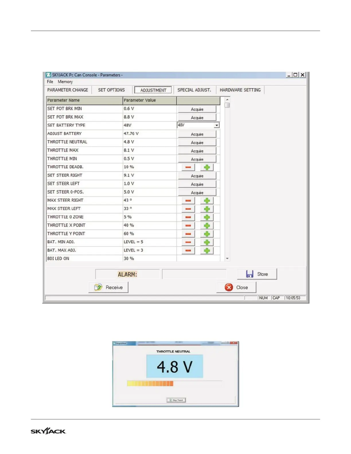The image size is (351, 454).
Task: Click the throttle voltage progress bar
Action: pyautogui.click(x=174, y=383)
